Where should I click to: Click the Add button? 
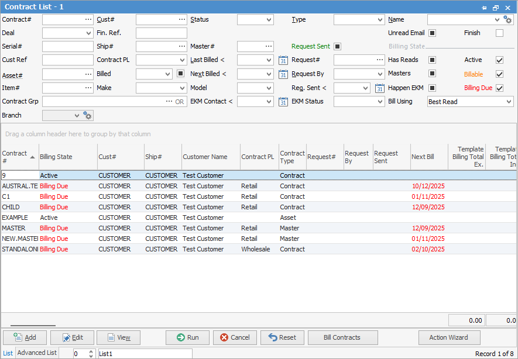coord(25,337)
